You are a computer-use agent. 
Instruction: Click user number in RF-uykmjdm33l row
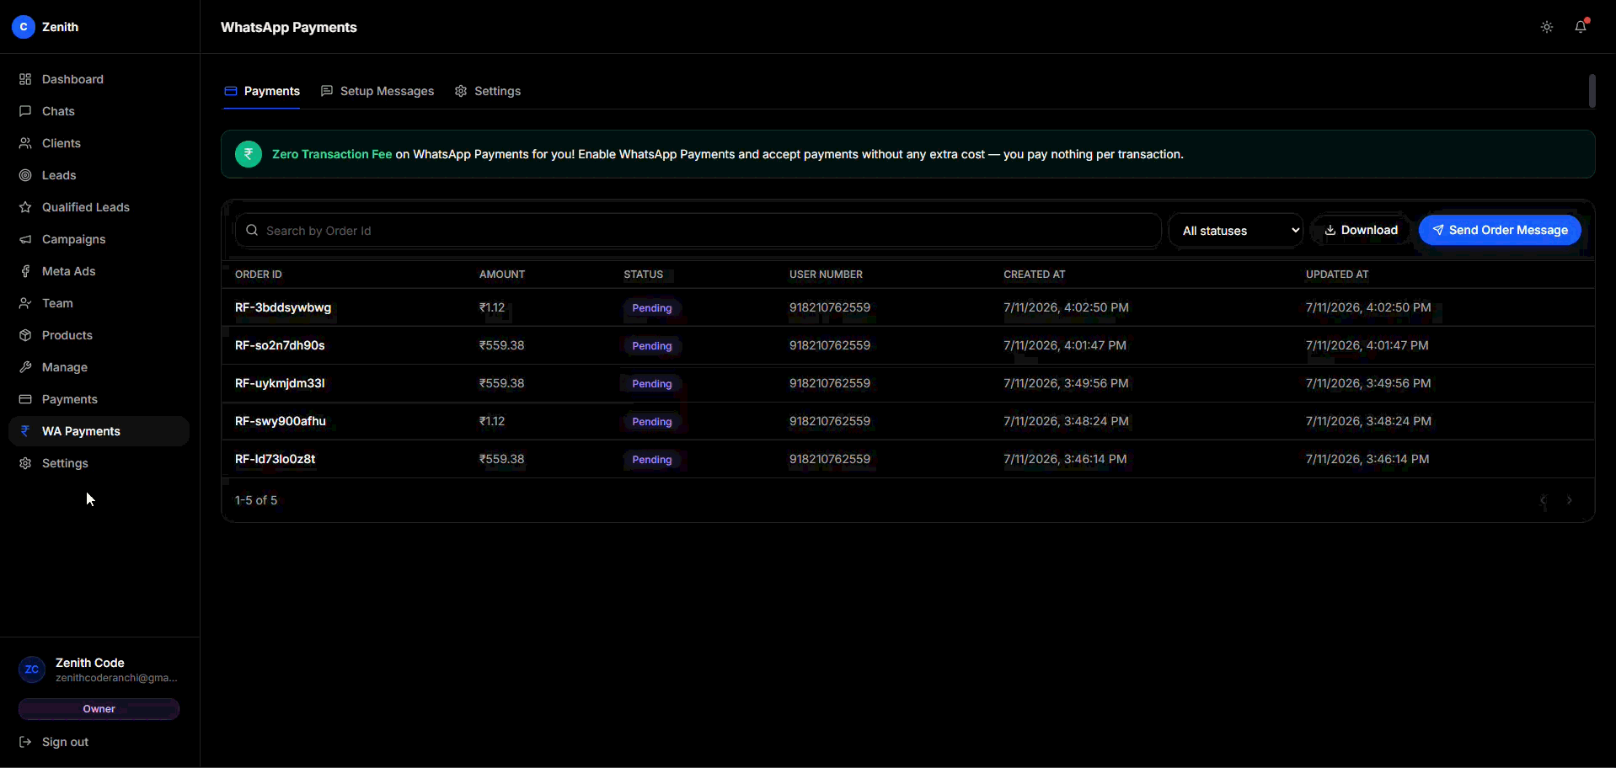[830, 383]
